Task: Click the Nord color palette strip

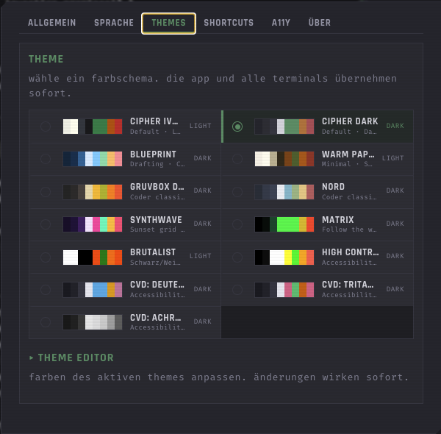Action: (x=284, y=192)
